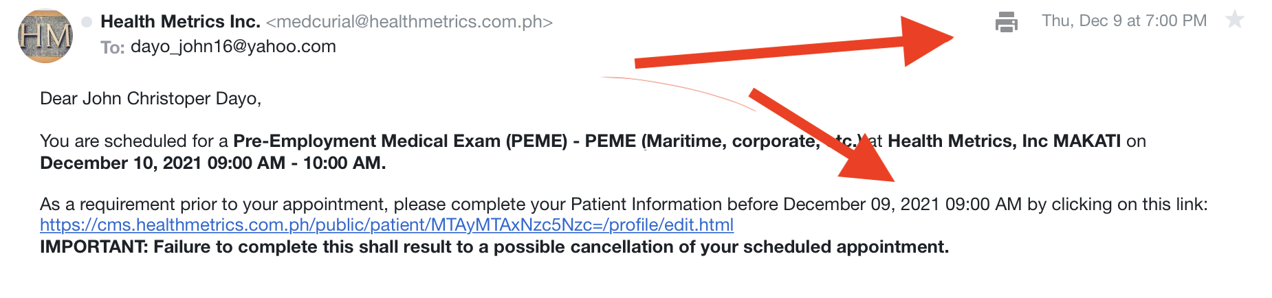
Task: Print this email using the printer icon
Action: pos(1006,22)
